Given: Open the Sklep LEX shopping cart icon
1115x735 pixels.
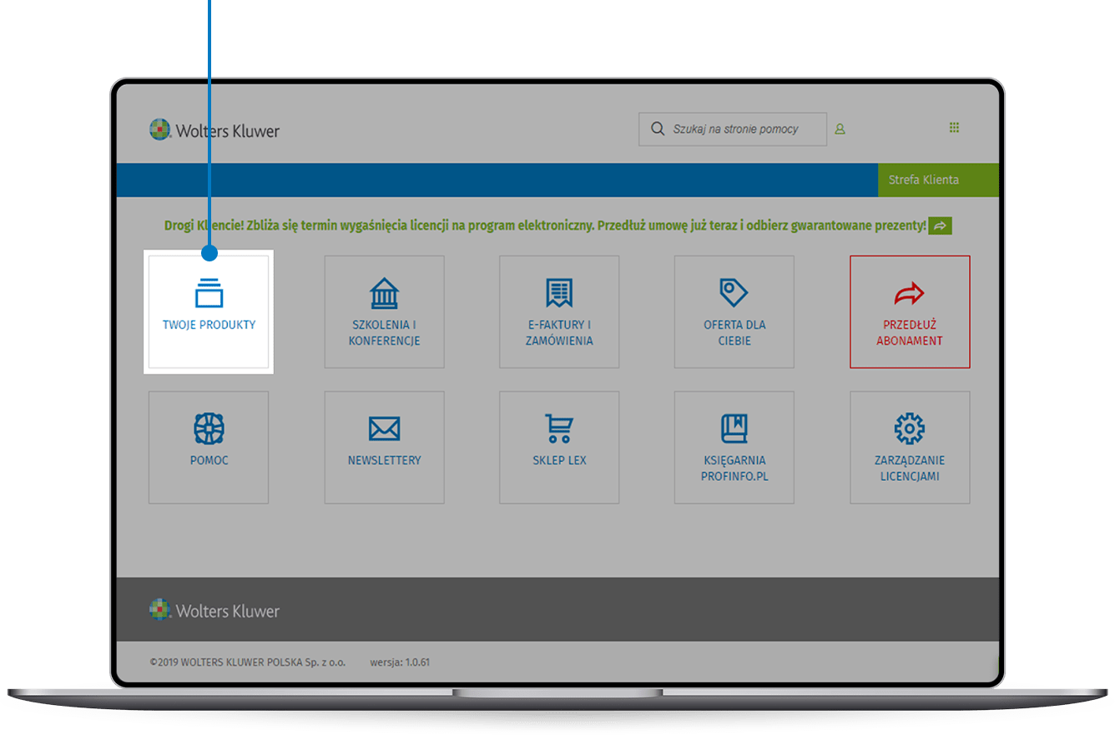Looking at the screenshot, I should click(x=559, y=428).
